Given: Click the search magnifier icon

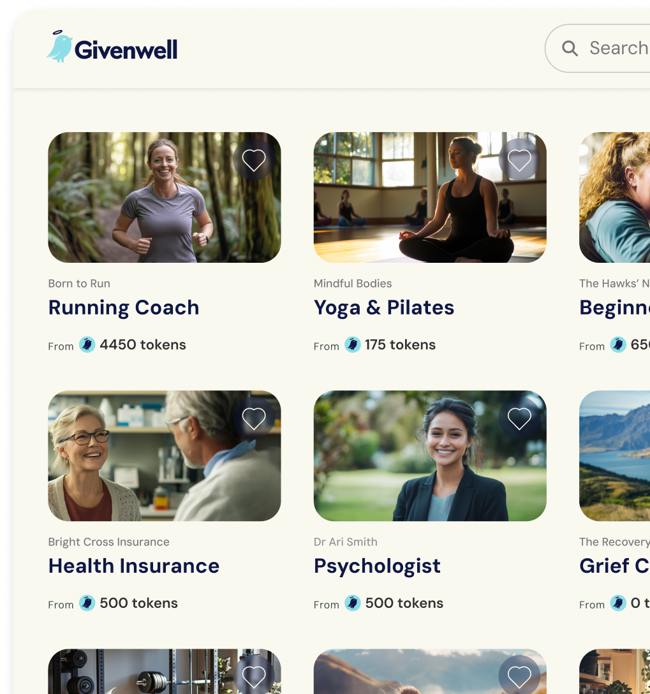Looking at the screenshot, I should point(570,48).
